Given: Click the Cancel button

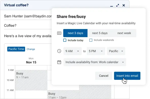Looking at the screenshot, I should 104,76.
